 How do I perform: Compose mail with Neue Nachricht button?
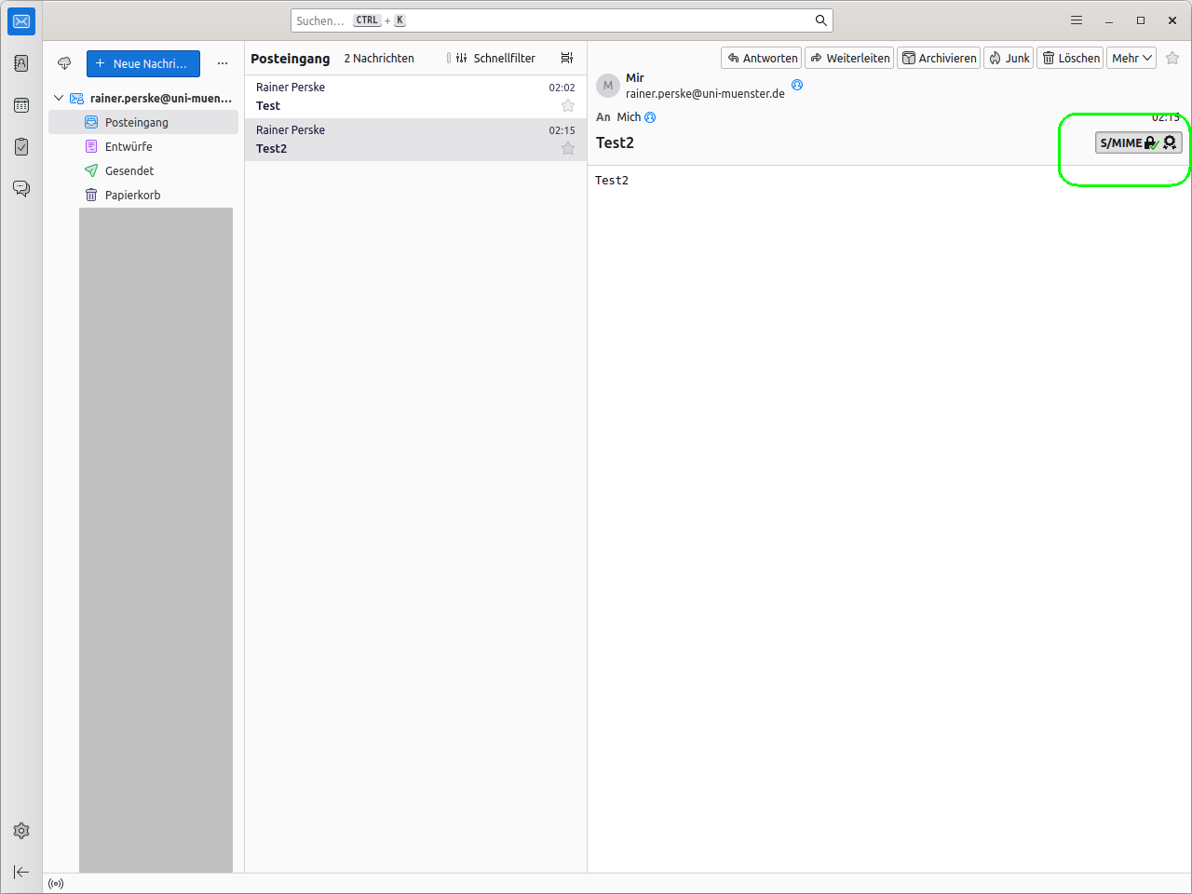point(143,63)
